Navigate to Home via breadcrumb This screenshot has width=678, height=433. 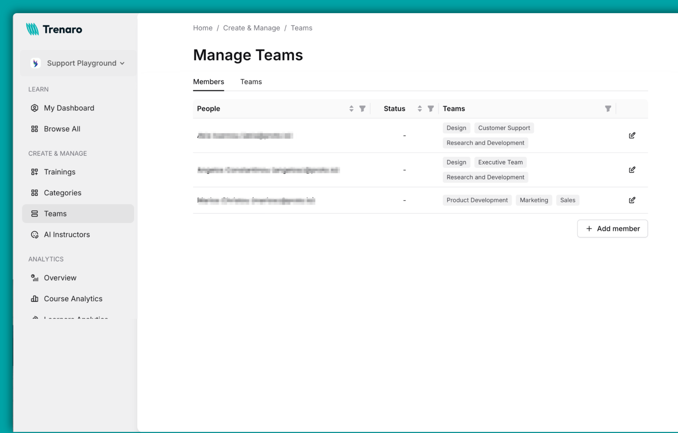[x=203, y=28]
